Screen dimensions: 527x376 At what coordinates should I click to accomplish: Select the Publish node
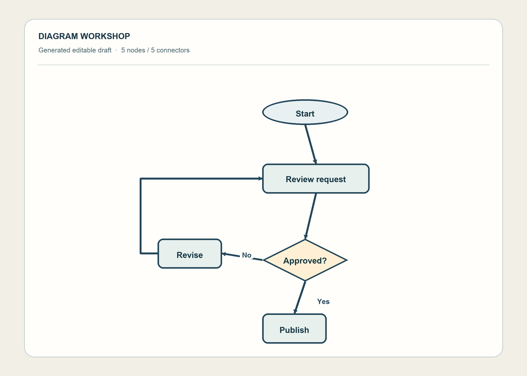pyautogui.click(x=294, y=329)
